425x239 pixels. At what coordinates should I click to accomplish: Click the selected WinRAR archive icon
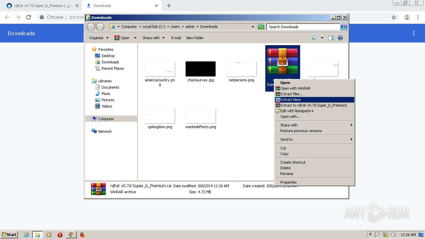(x=283, y=61)
